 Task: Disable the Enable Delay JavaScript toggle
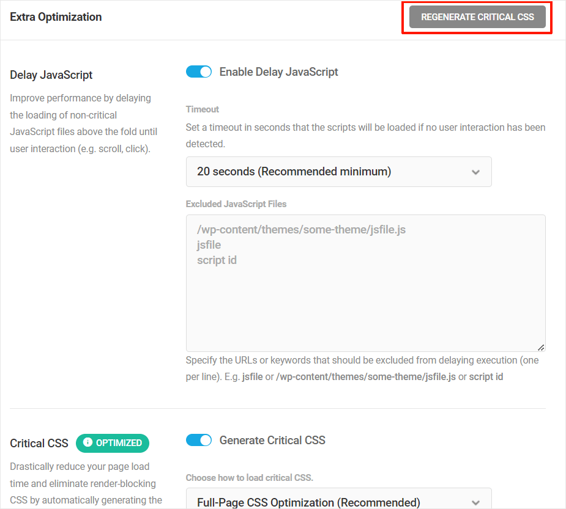[x=198, y=71]
